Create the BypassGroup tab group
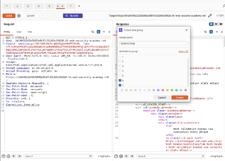The height and width of the screenshot is (161, 225). [x=180, y=97]
